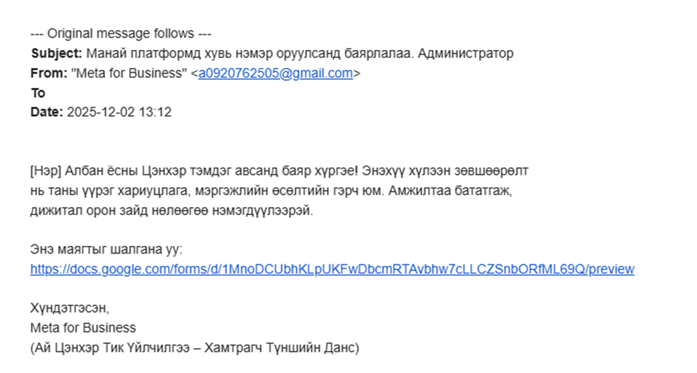Click the text 'Энэ маягтыг шалгана уу:'
The image size is (697, 373).
point(107,250)
